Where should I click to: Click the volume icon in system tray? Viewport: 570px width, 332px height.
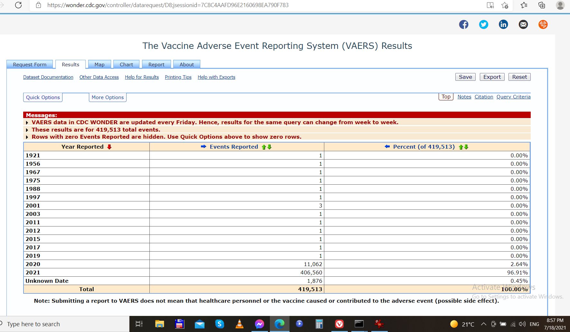(522, 324)
